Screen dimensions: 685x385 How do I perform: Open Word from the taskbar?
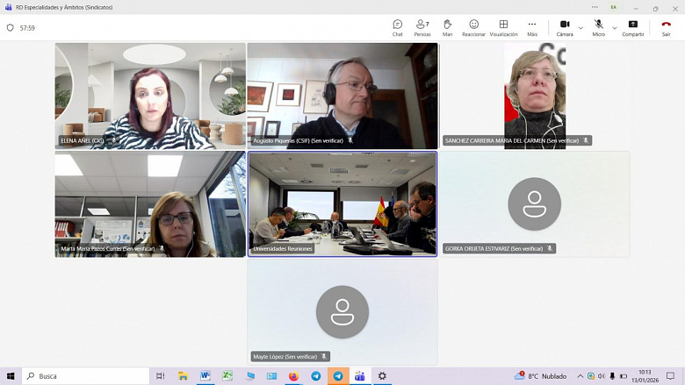click(x=205, y=375)
